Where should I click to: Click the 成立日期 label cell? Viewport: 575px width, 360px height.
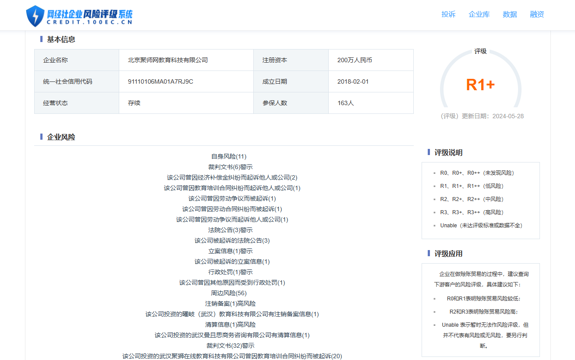point(291,81)
